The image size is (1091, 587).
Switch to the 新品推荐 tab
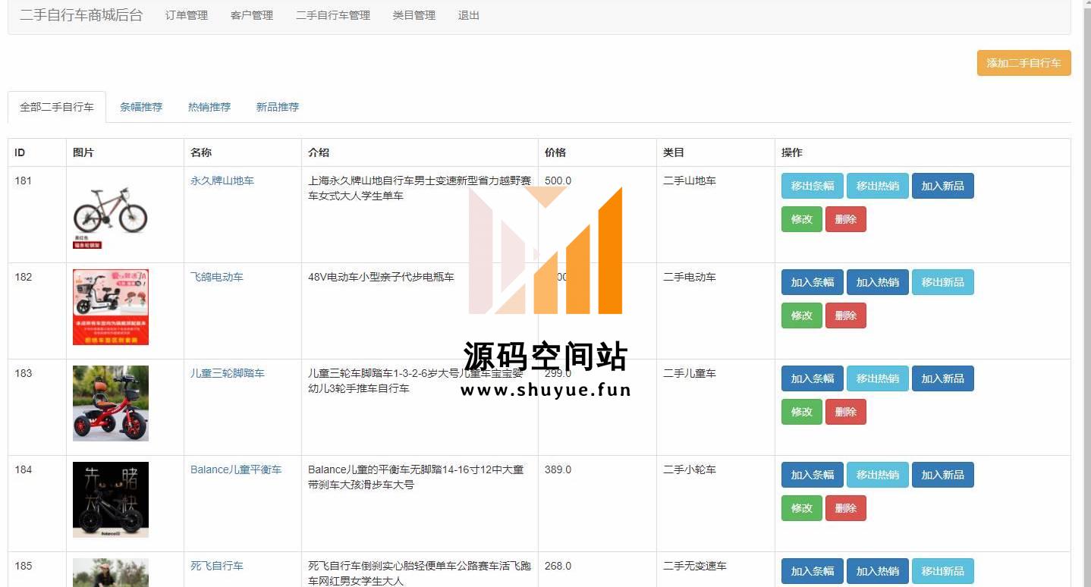click(x=278, y=107)
